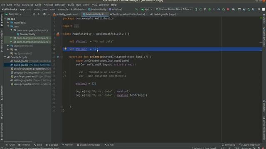Image resolution: width=266 pixels, height=149 pixels.
Task: Toggle the Project side tool window
Action: tap(2, 20)
